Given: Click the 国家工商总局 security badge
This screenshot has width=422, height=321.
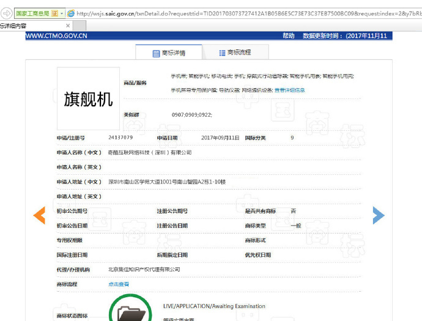Looking at the screenshot, I should [x=37, y=13].
